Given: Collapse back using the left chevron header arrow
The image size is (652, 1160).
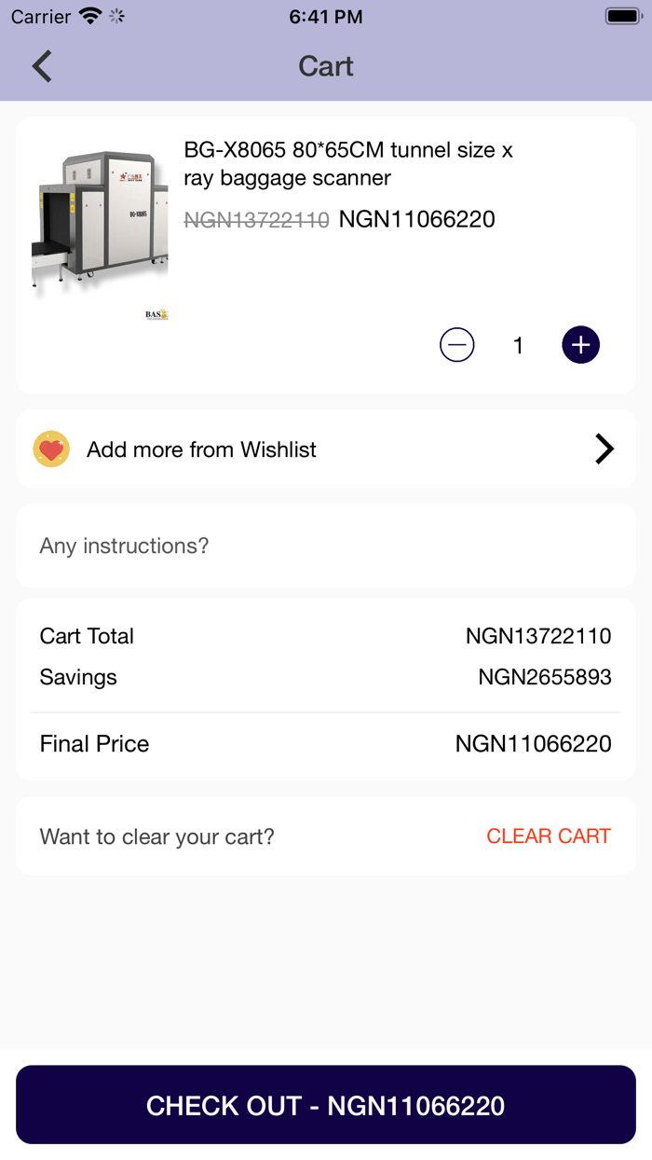Looking at the screenshot, I should (40, 66).
